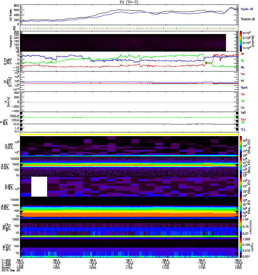Click the X-GSE value 28.2
This screenshot has width=258, height=275.
[20, 260]
